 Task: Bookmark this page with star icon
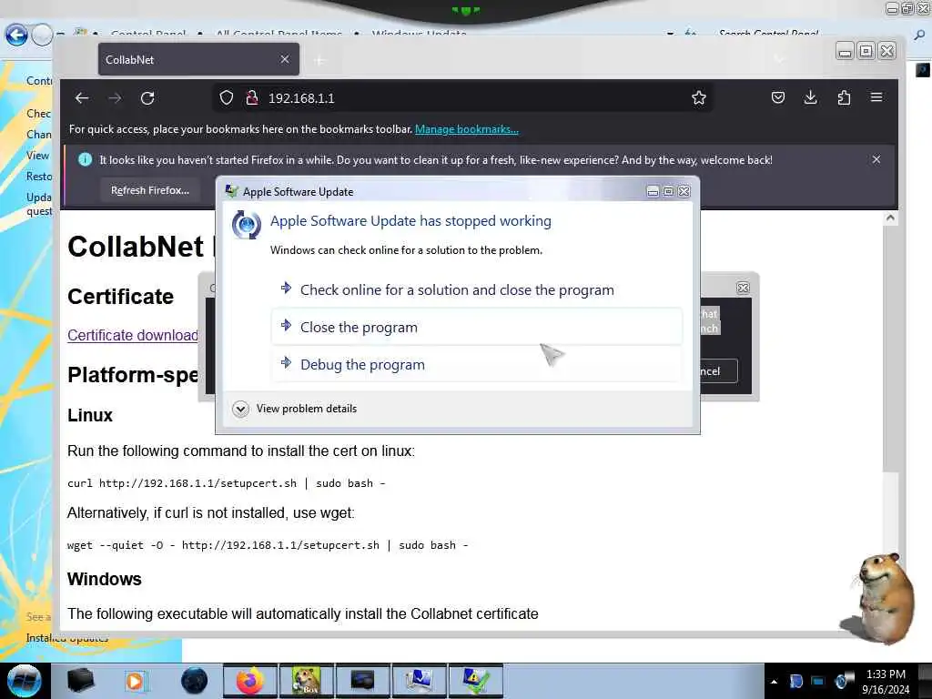699,98
